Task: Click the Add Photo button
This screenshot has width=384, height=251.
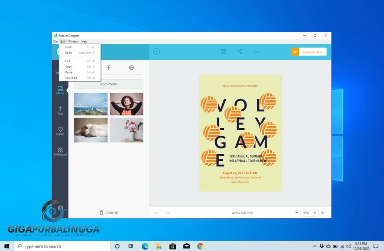Action: pos(109,84)
